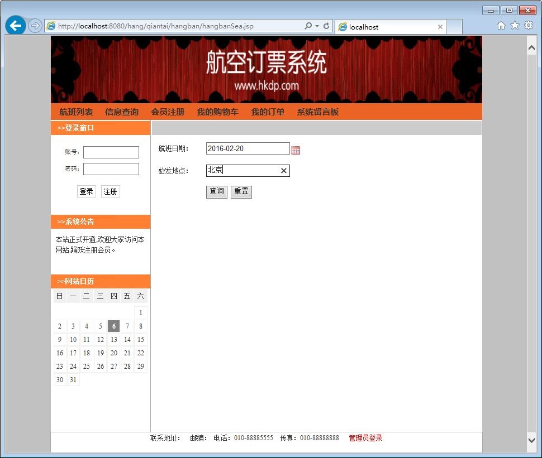Open the 航班列表 menu item
This screenshot has height=458, width=542.
point(76,112)
